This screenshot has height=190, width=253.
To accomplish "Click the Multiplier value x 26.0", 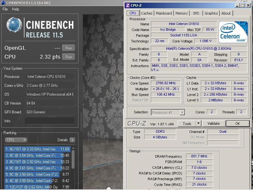I will pyautogui.click(x=166, y=89).
